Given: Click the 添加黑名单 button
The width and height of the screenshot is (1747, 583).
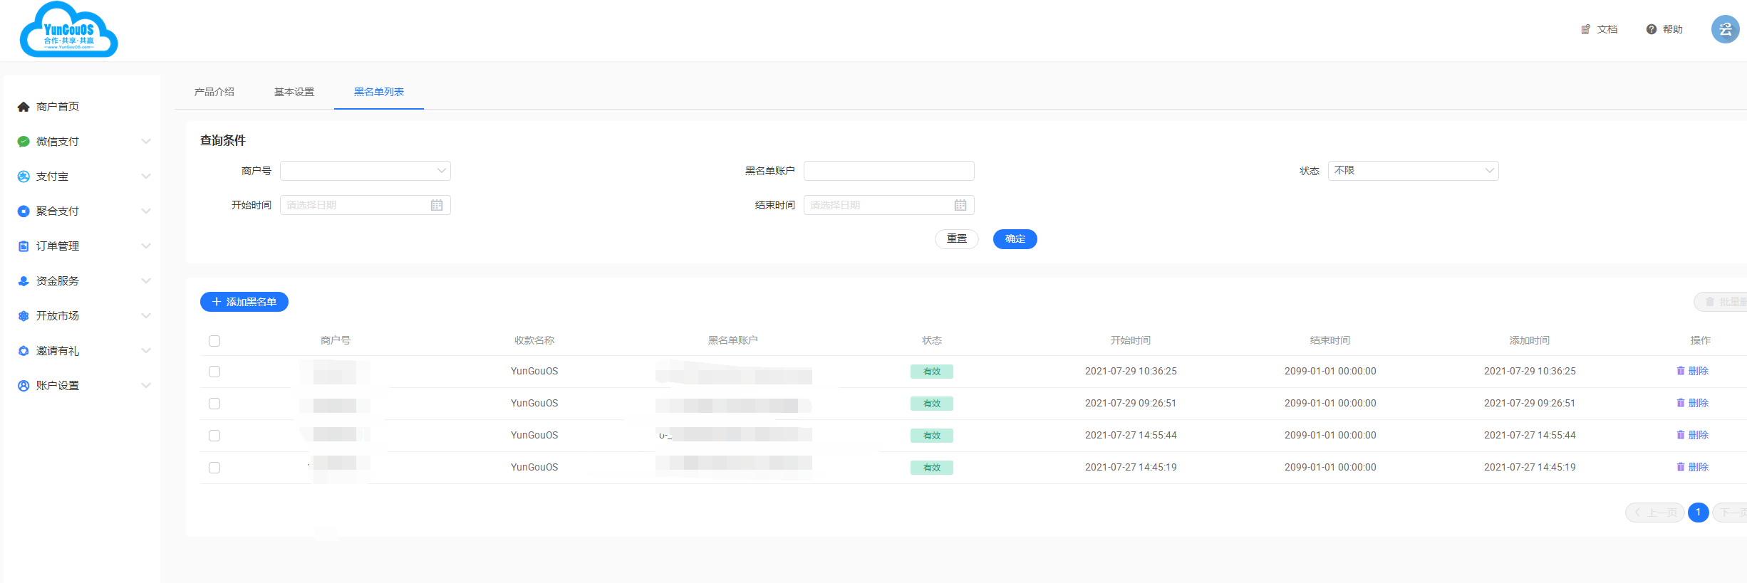Looking at the screenshot, I should pyautogui.click(x=244, y=302).
